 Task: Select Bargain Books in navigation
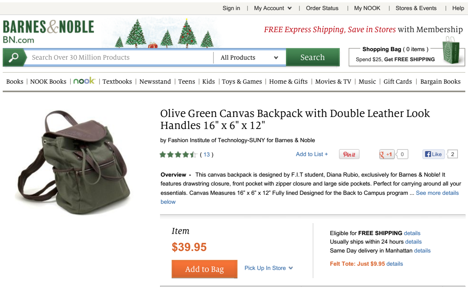440,82
